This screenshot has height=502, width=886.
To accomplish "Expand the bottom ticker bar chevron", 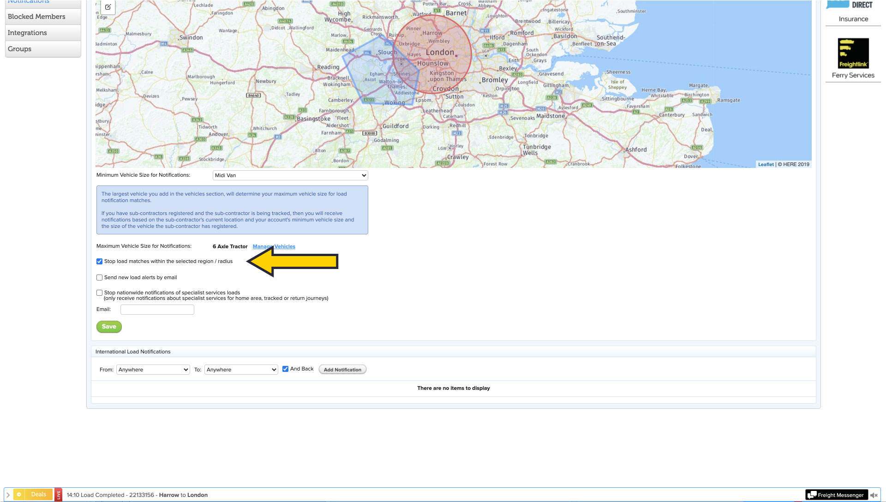I will click(8, 495).
